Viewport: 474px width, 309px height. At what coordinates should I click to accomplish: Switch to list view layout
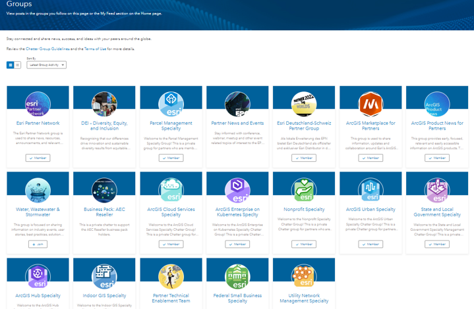[18, 65]
